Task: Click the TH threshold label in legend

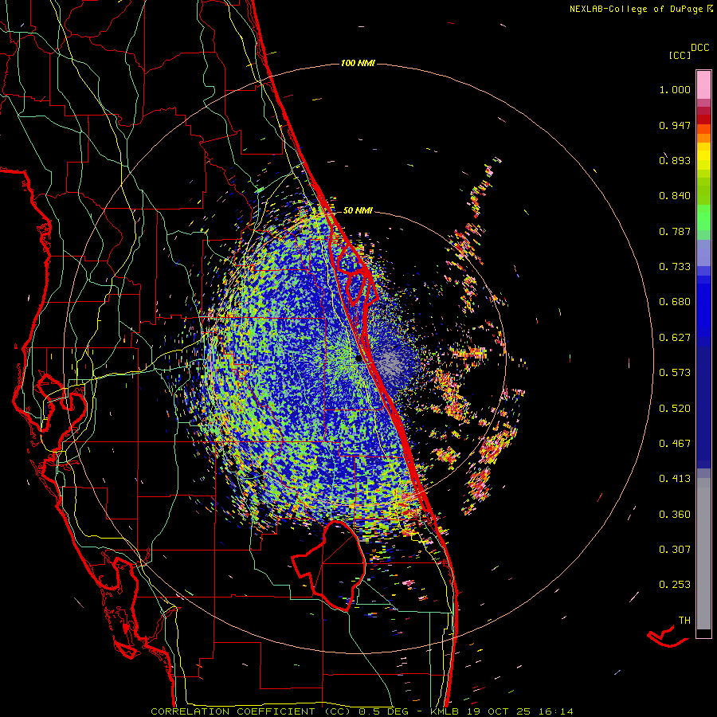Action: tap(684, 621)
